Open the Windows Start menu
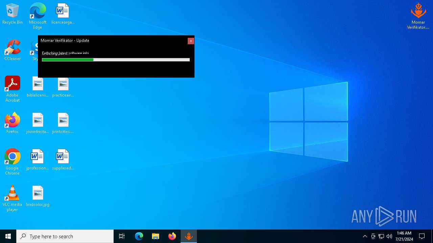Image resolution: width=433 pixels, height=243 pixels. coord(8,236)
